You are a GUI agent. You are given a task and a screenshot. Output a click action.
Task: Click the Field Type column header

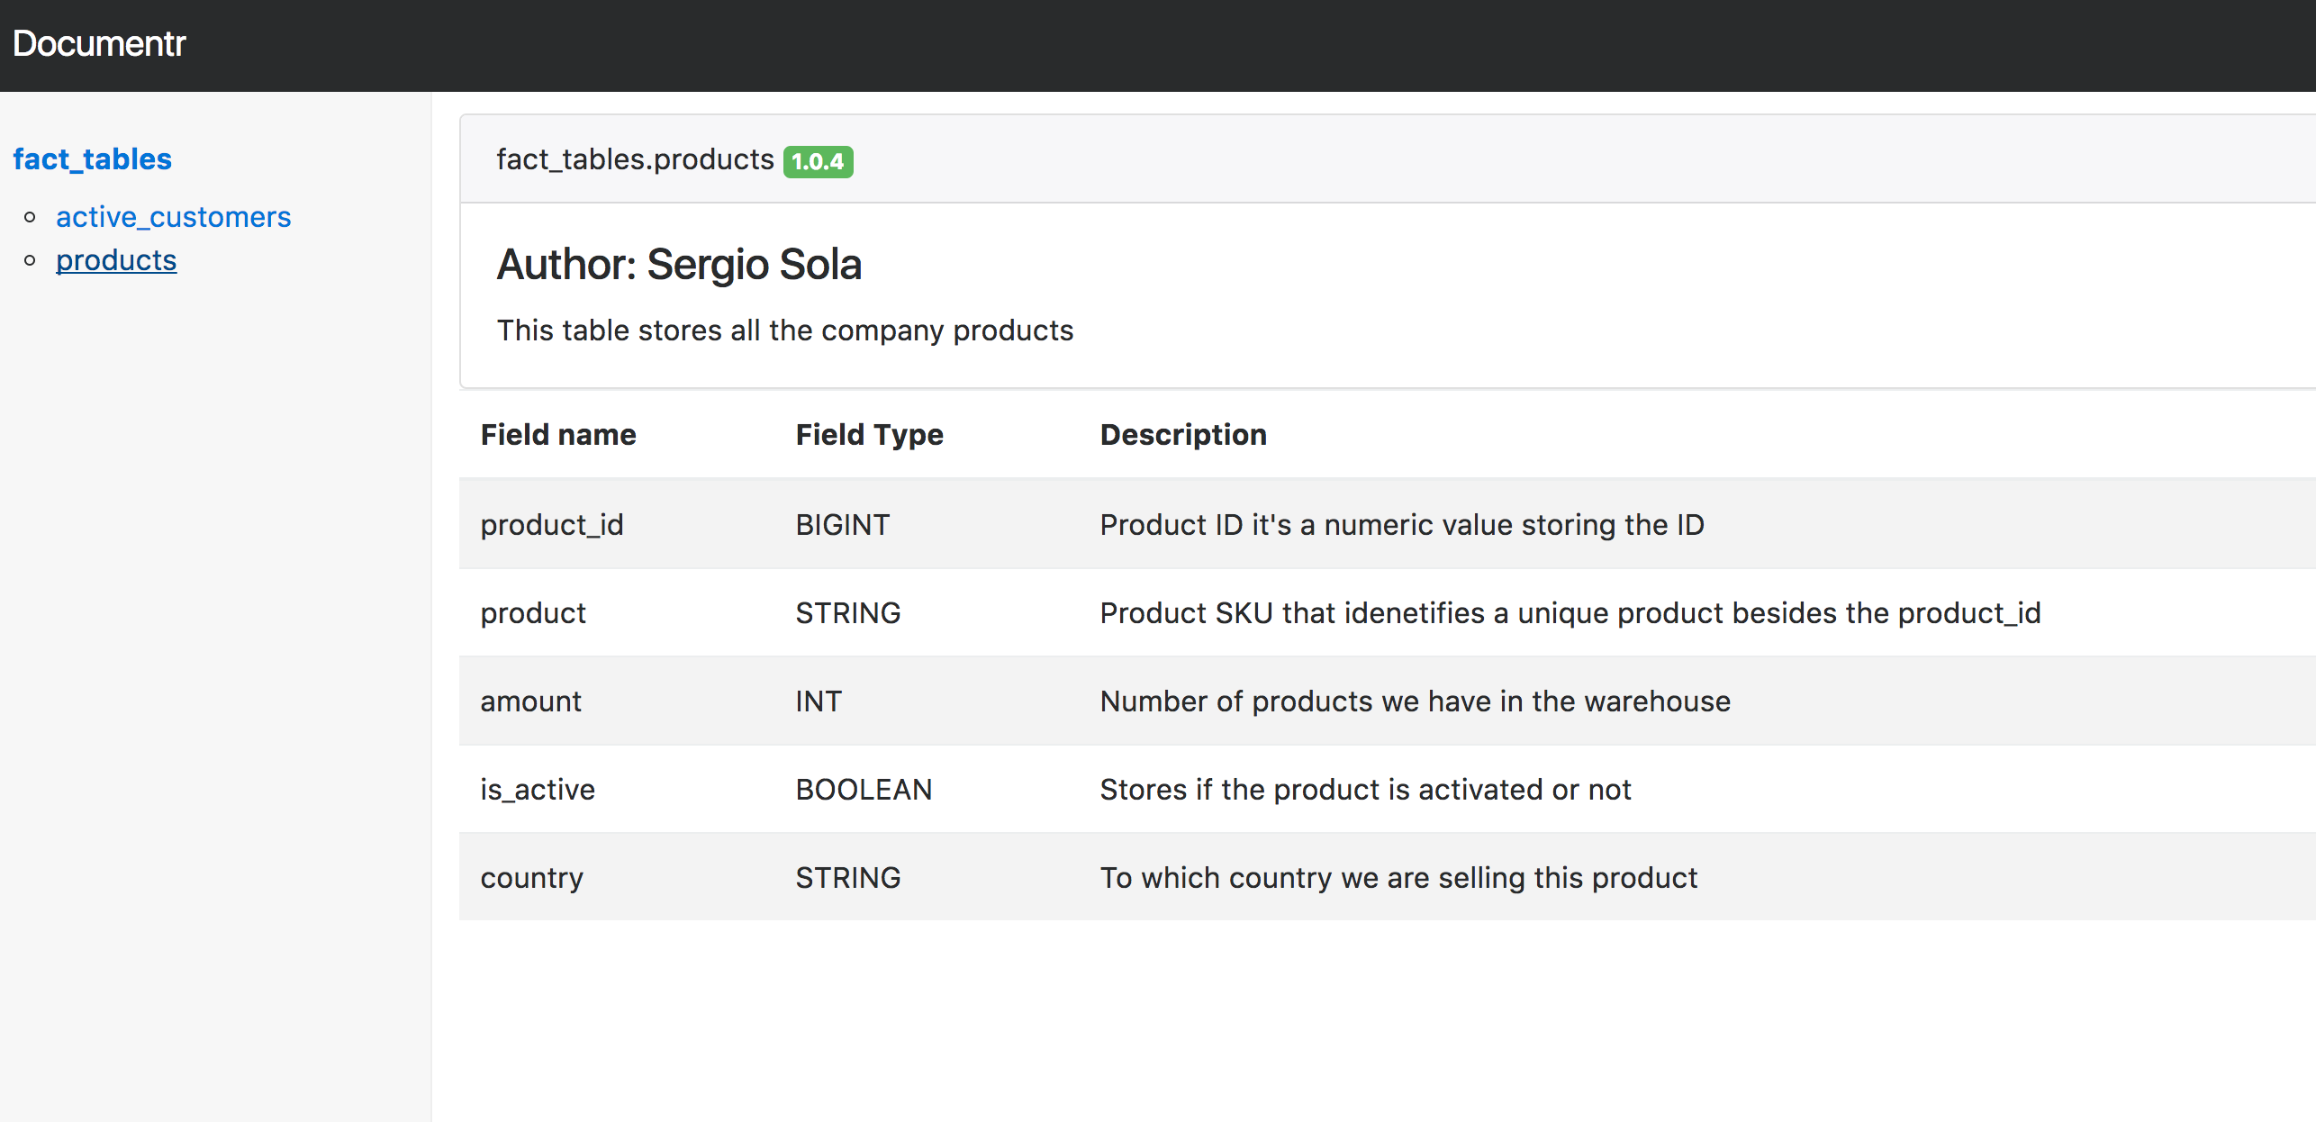pyautogui.click(x=869, y=435)
